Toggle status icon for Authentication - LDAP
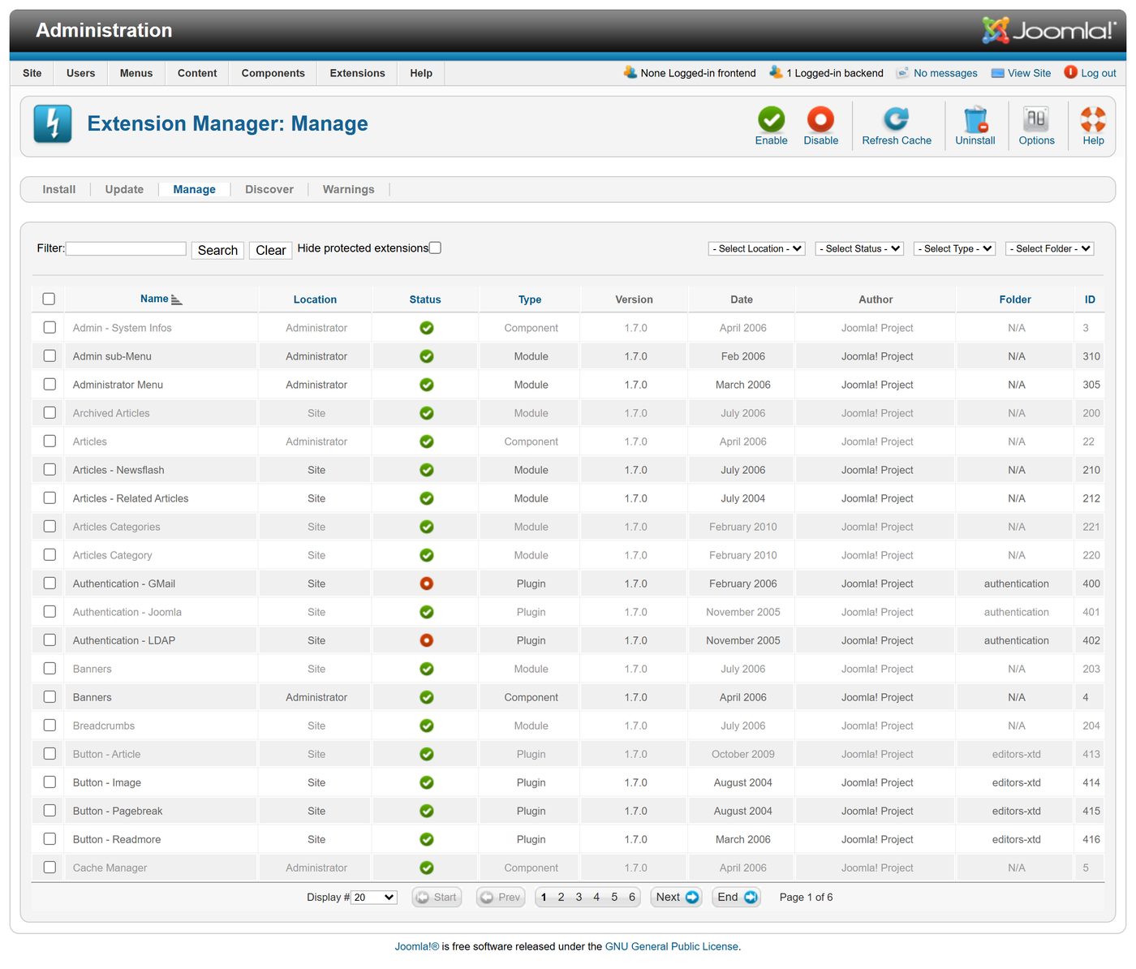This screenshot has width=1136, height=969. pos(426,640)
